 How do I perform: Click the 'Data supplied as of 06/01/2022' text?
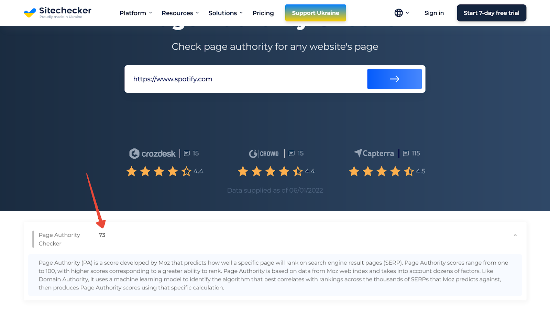click(275, 190)
